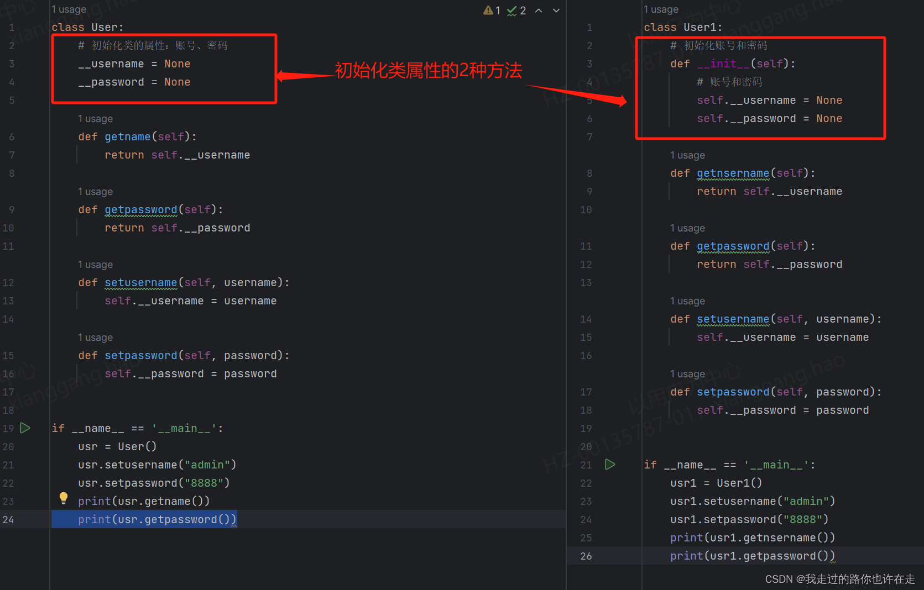
Task: Open usage hint above right getpassword method
Action: point(687,228)
